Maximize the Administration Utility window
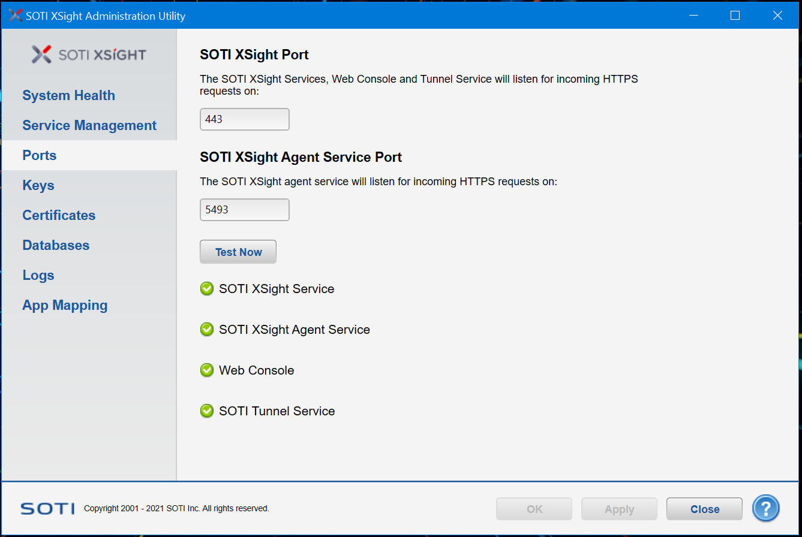 [735, 16]
